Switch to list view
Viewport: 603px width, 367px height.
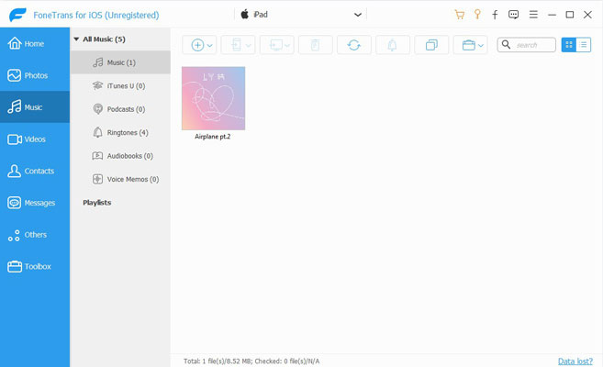[584, 45]
